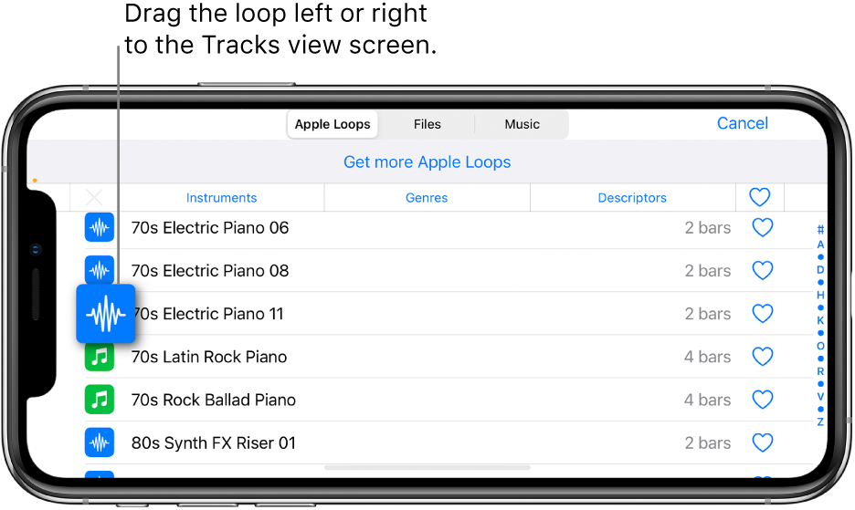Switch to the Files tab

(427, 124)
